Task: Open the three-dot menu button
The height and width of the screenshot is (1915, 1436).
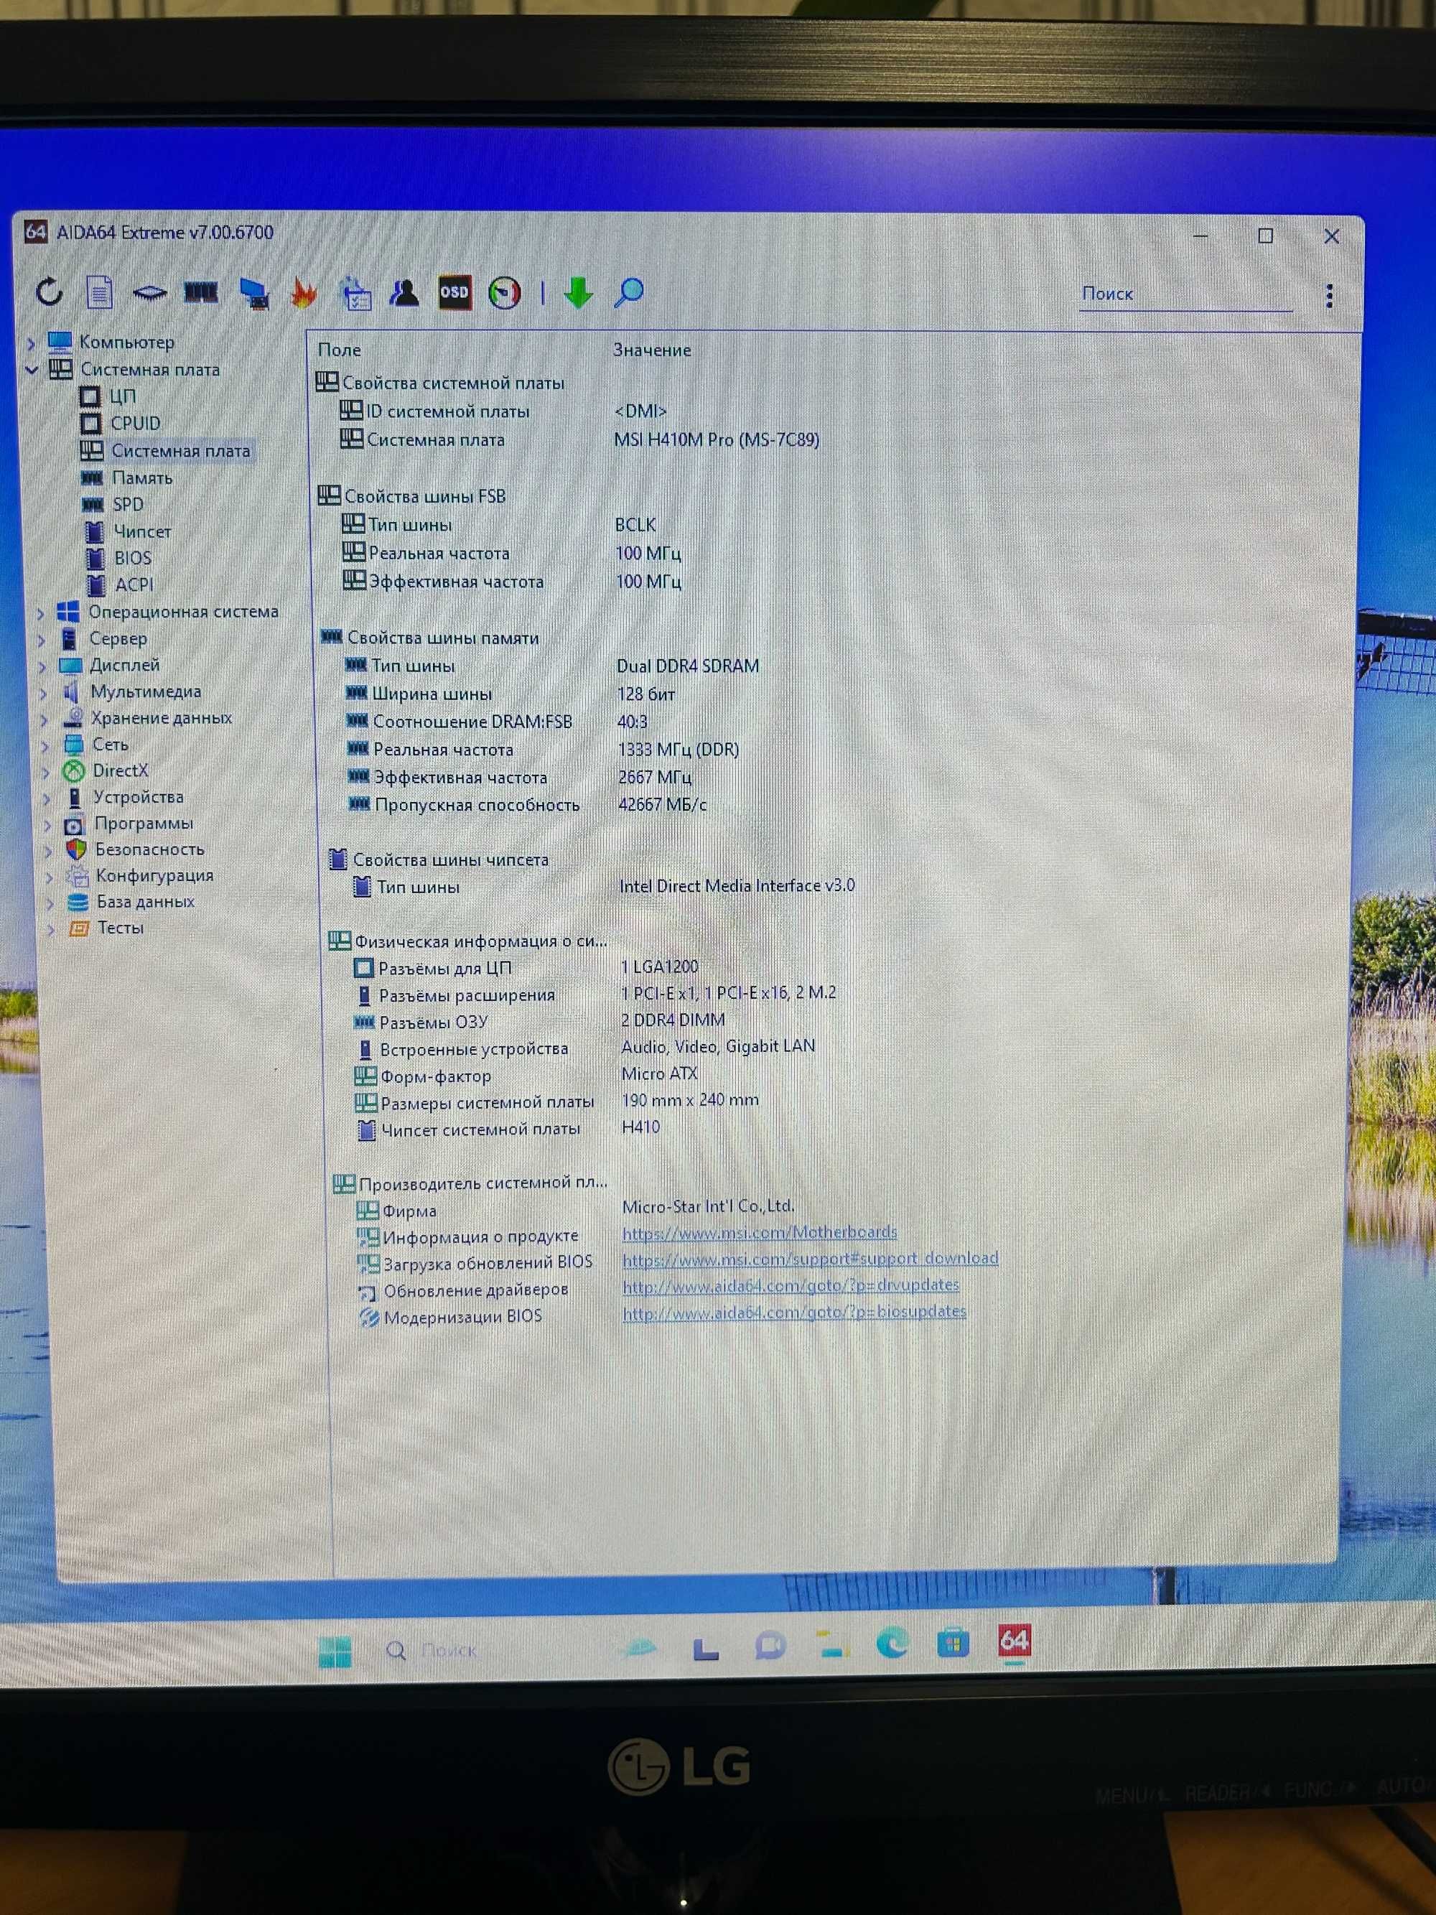Action: pyautogui.click(x=1329, y=295)
